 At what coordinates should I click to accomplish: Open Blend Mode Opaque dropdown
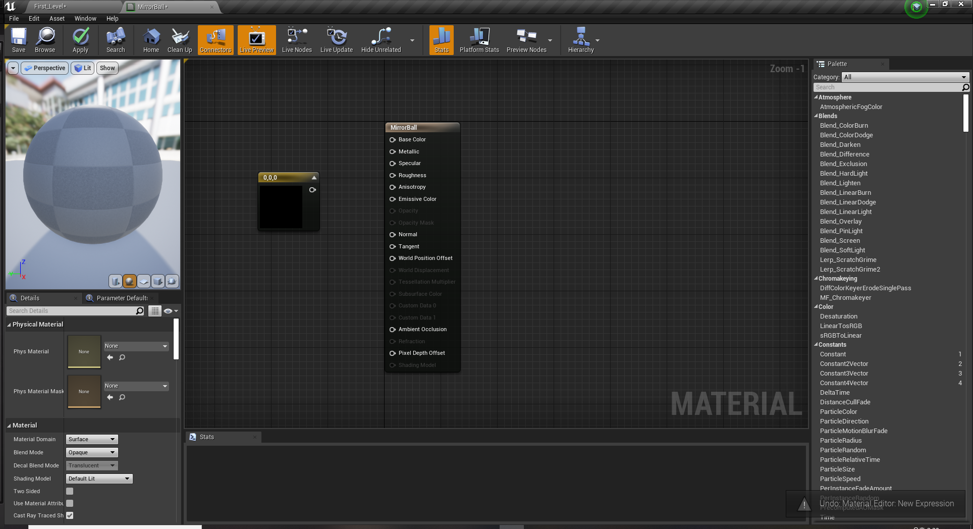(92, 452)
